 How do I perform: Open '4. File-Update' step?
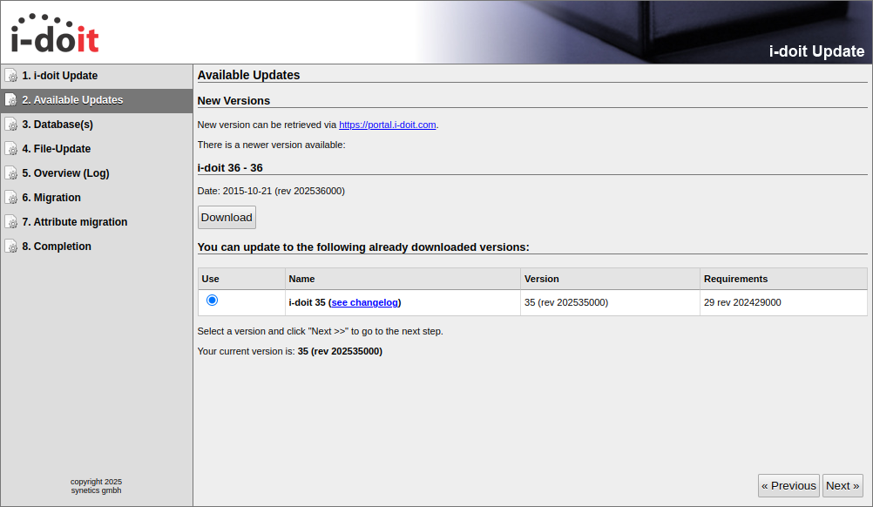pos(57,149)
